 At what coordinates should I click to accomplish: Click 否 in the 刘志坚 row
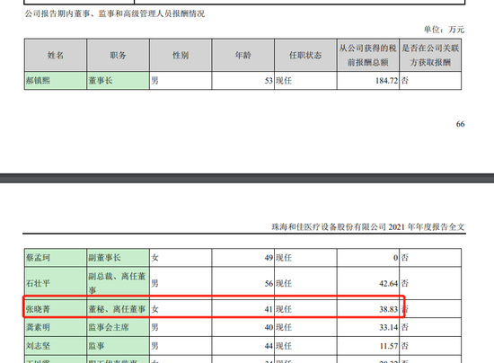(x=404, y=346)
